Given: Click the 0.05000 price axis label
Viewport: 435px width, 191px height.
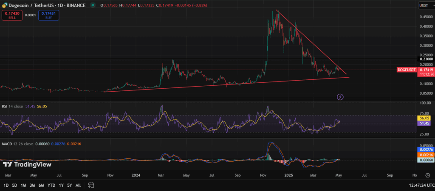Looking at the screenshot, I should point(426,93).
